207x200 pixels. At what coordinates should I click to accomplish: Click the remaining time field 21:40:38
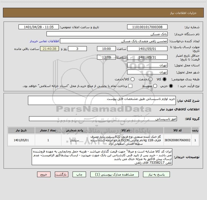pos(49,49)
